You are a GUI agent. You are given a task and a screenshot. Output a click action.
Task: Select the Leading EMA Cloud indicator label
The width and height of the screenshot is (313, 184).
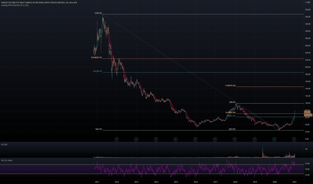[14, 5]
